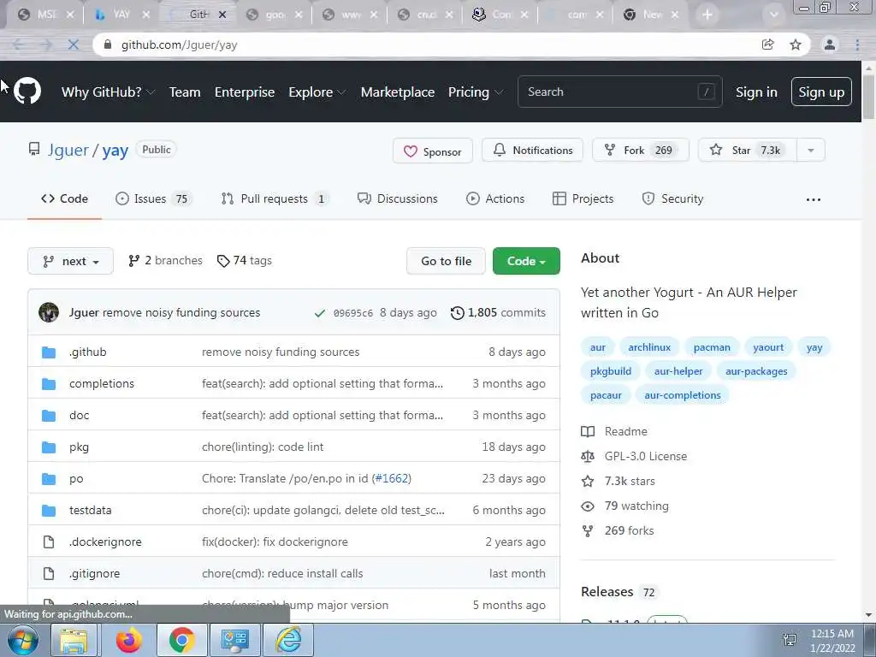
Task: Open the Security tab
Action: pos(672,198)
